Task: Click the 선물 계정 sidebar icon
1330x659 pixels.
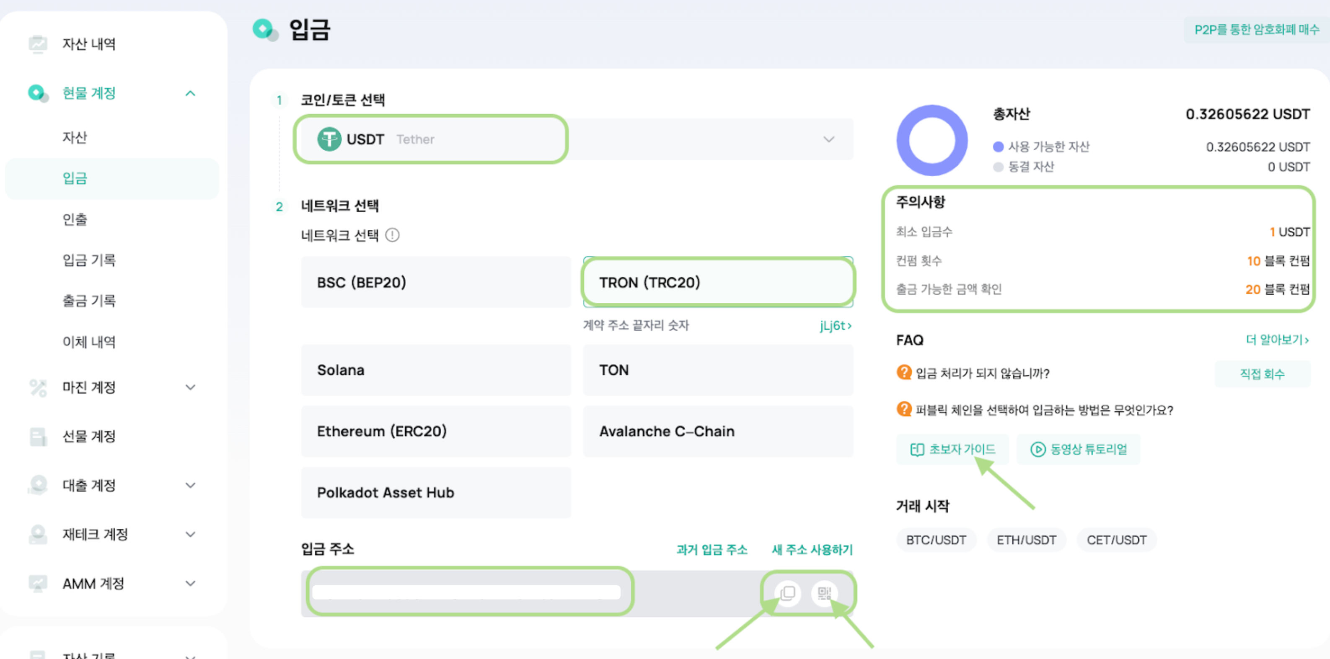Action: tap(38, 437)
